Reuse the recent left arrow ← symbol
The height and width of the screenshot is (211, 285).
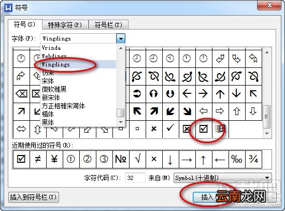pos(220,159)
